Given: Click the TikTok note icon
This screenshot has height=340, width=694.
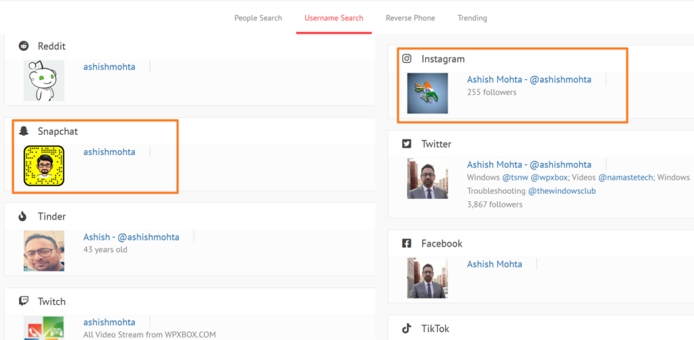Looking at the screenshot, I should (x=407, y=328).
